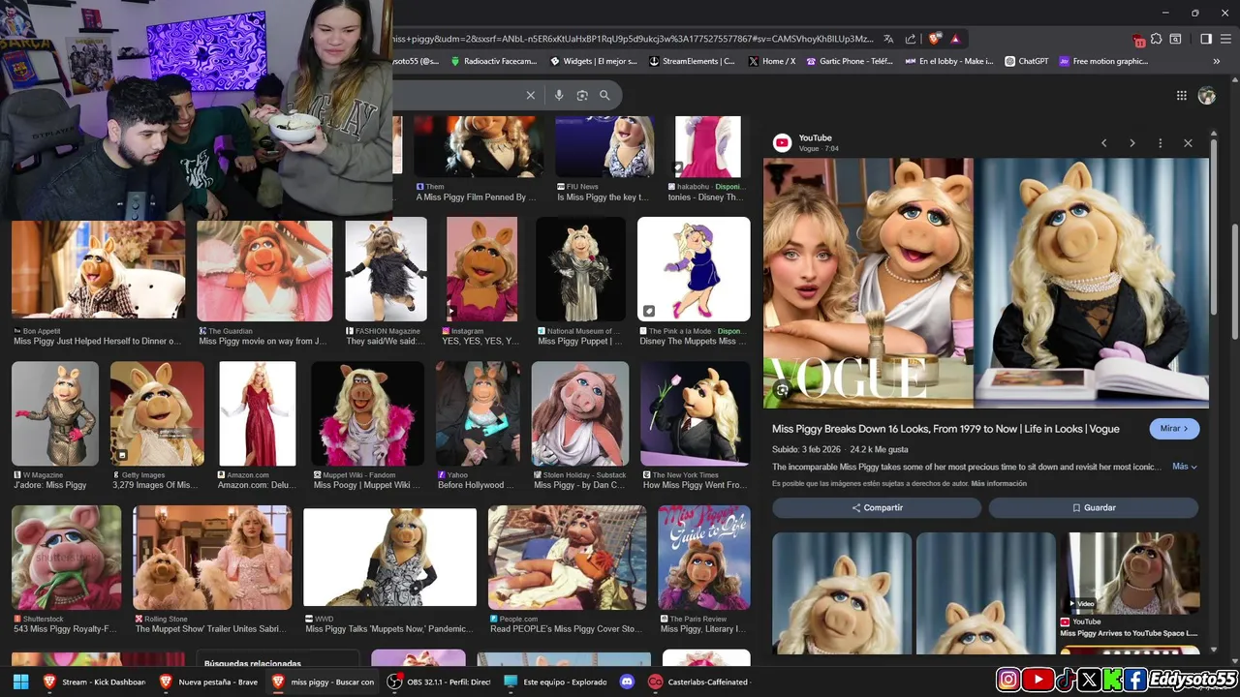This screenshot has width=1240, height=697.
Task: Open the browser extensions puzzle icon
Action: pyautogui.click(x=1156, y=39)
